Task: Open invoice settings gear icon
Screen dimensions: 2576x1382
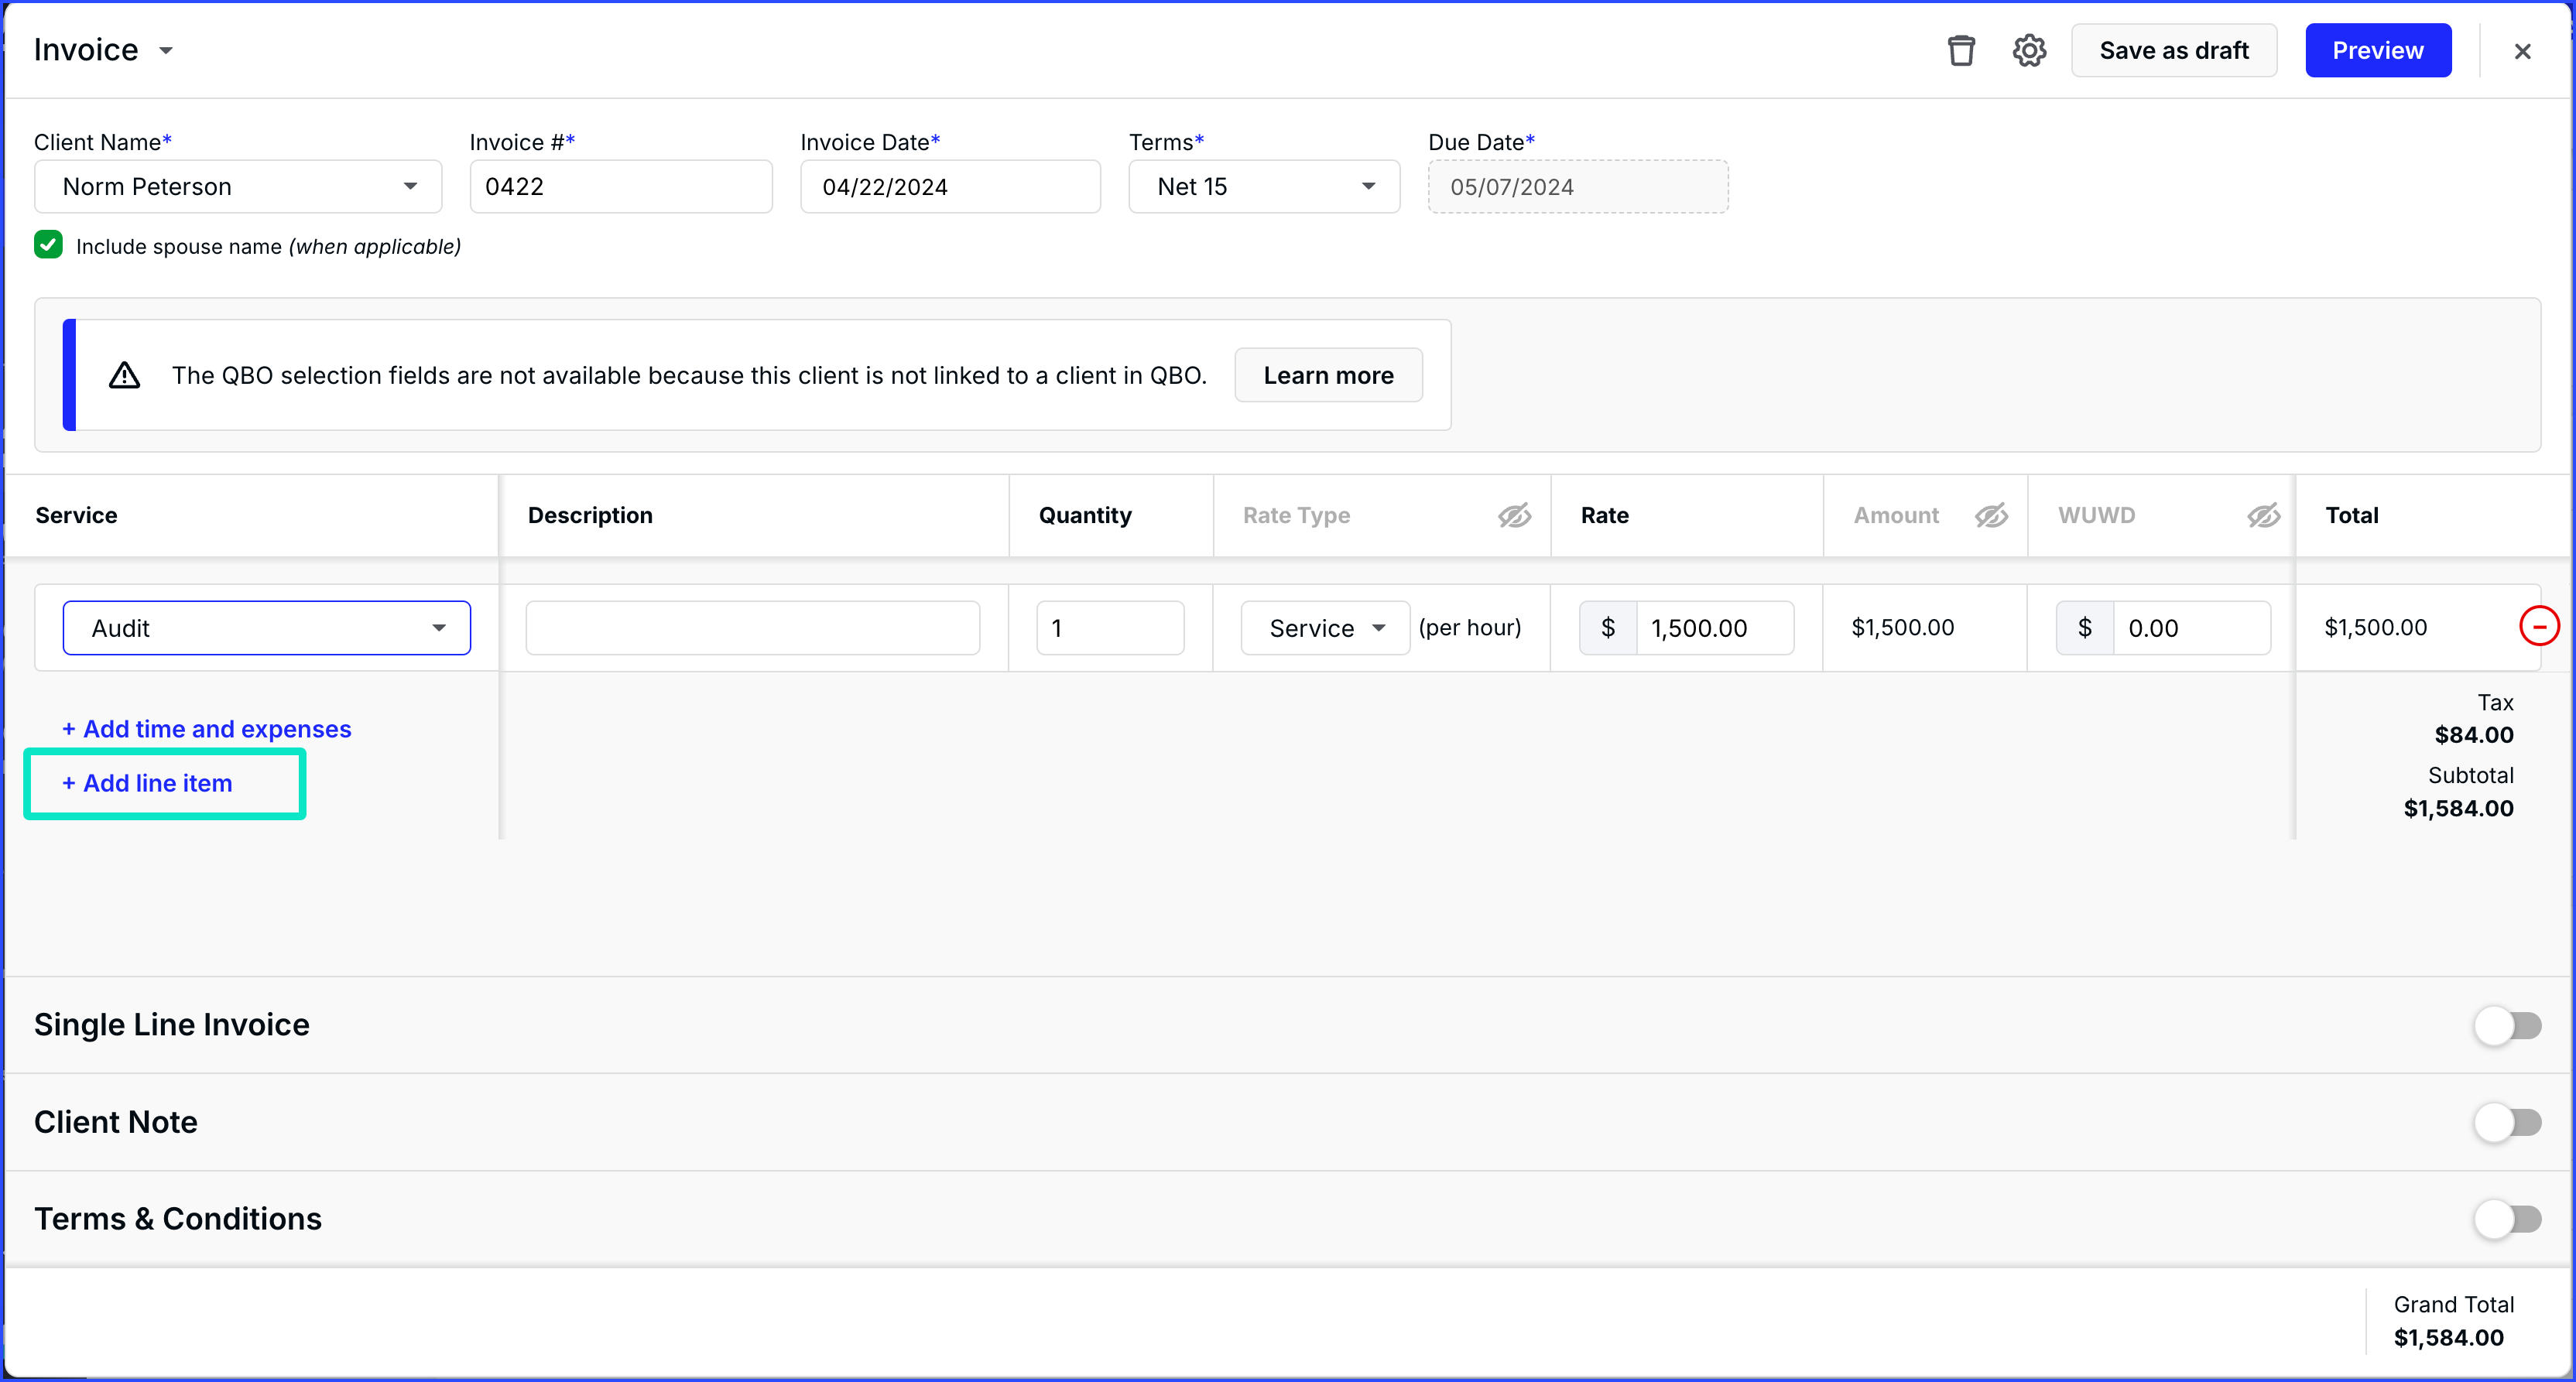Action: pos(2028,50)
